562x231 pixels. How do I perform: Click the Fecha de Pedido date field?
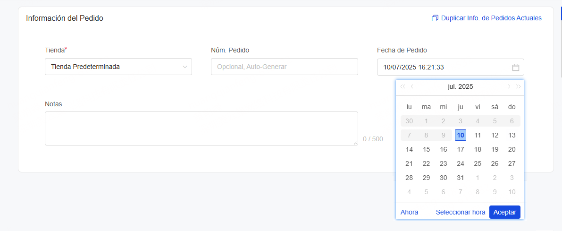coord(451,67)
